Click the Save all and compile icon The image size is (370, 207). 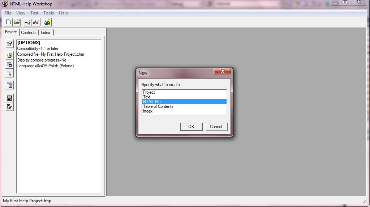tap(9, 107)
